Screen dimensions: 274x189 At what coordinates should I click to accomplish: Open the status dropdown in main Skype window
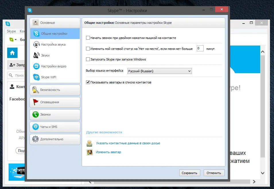click(x=13, y=40)
